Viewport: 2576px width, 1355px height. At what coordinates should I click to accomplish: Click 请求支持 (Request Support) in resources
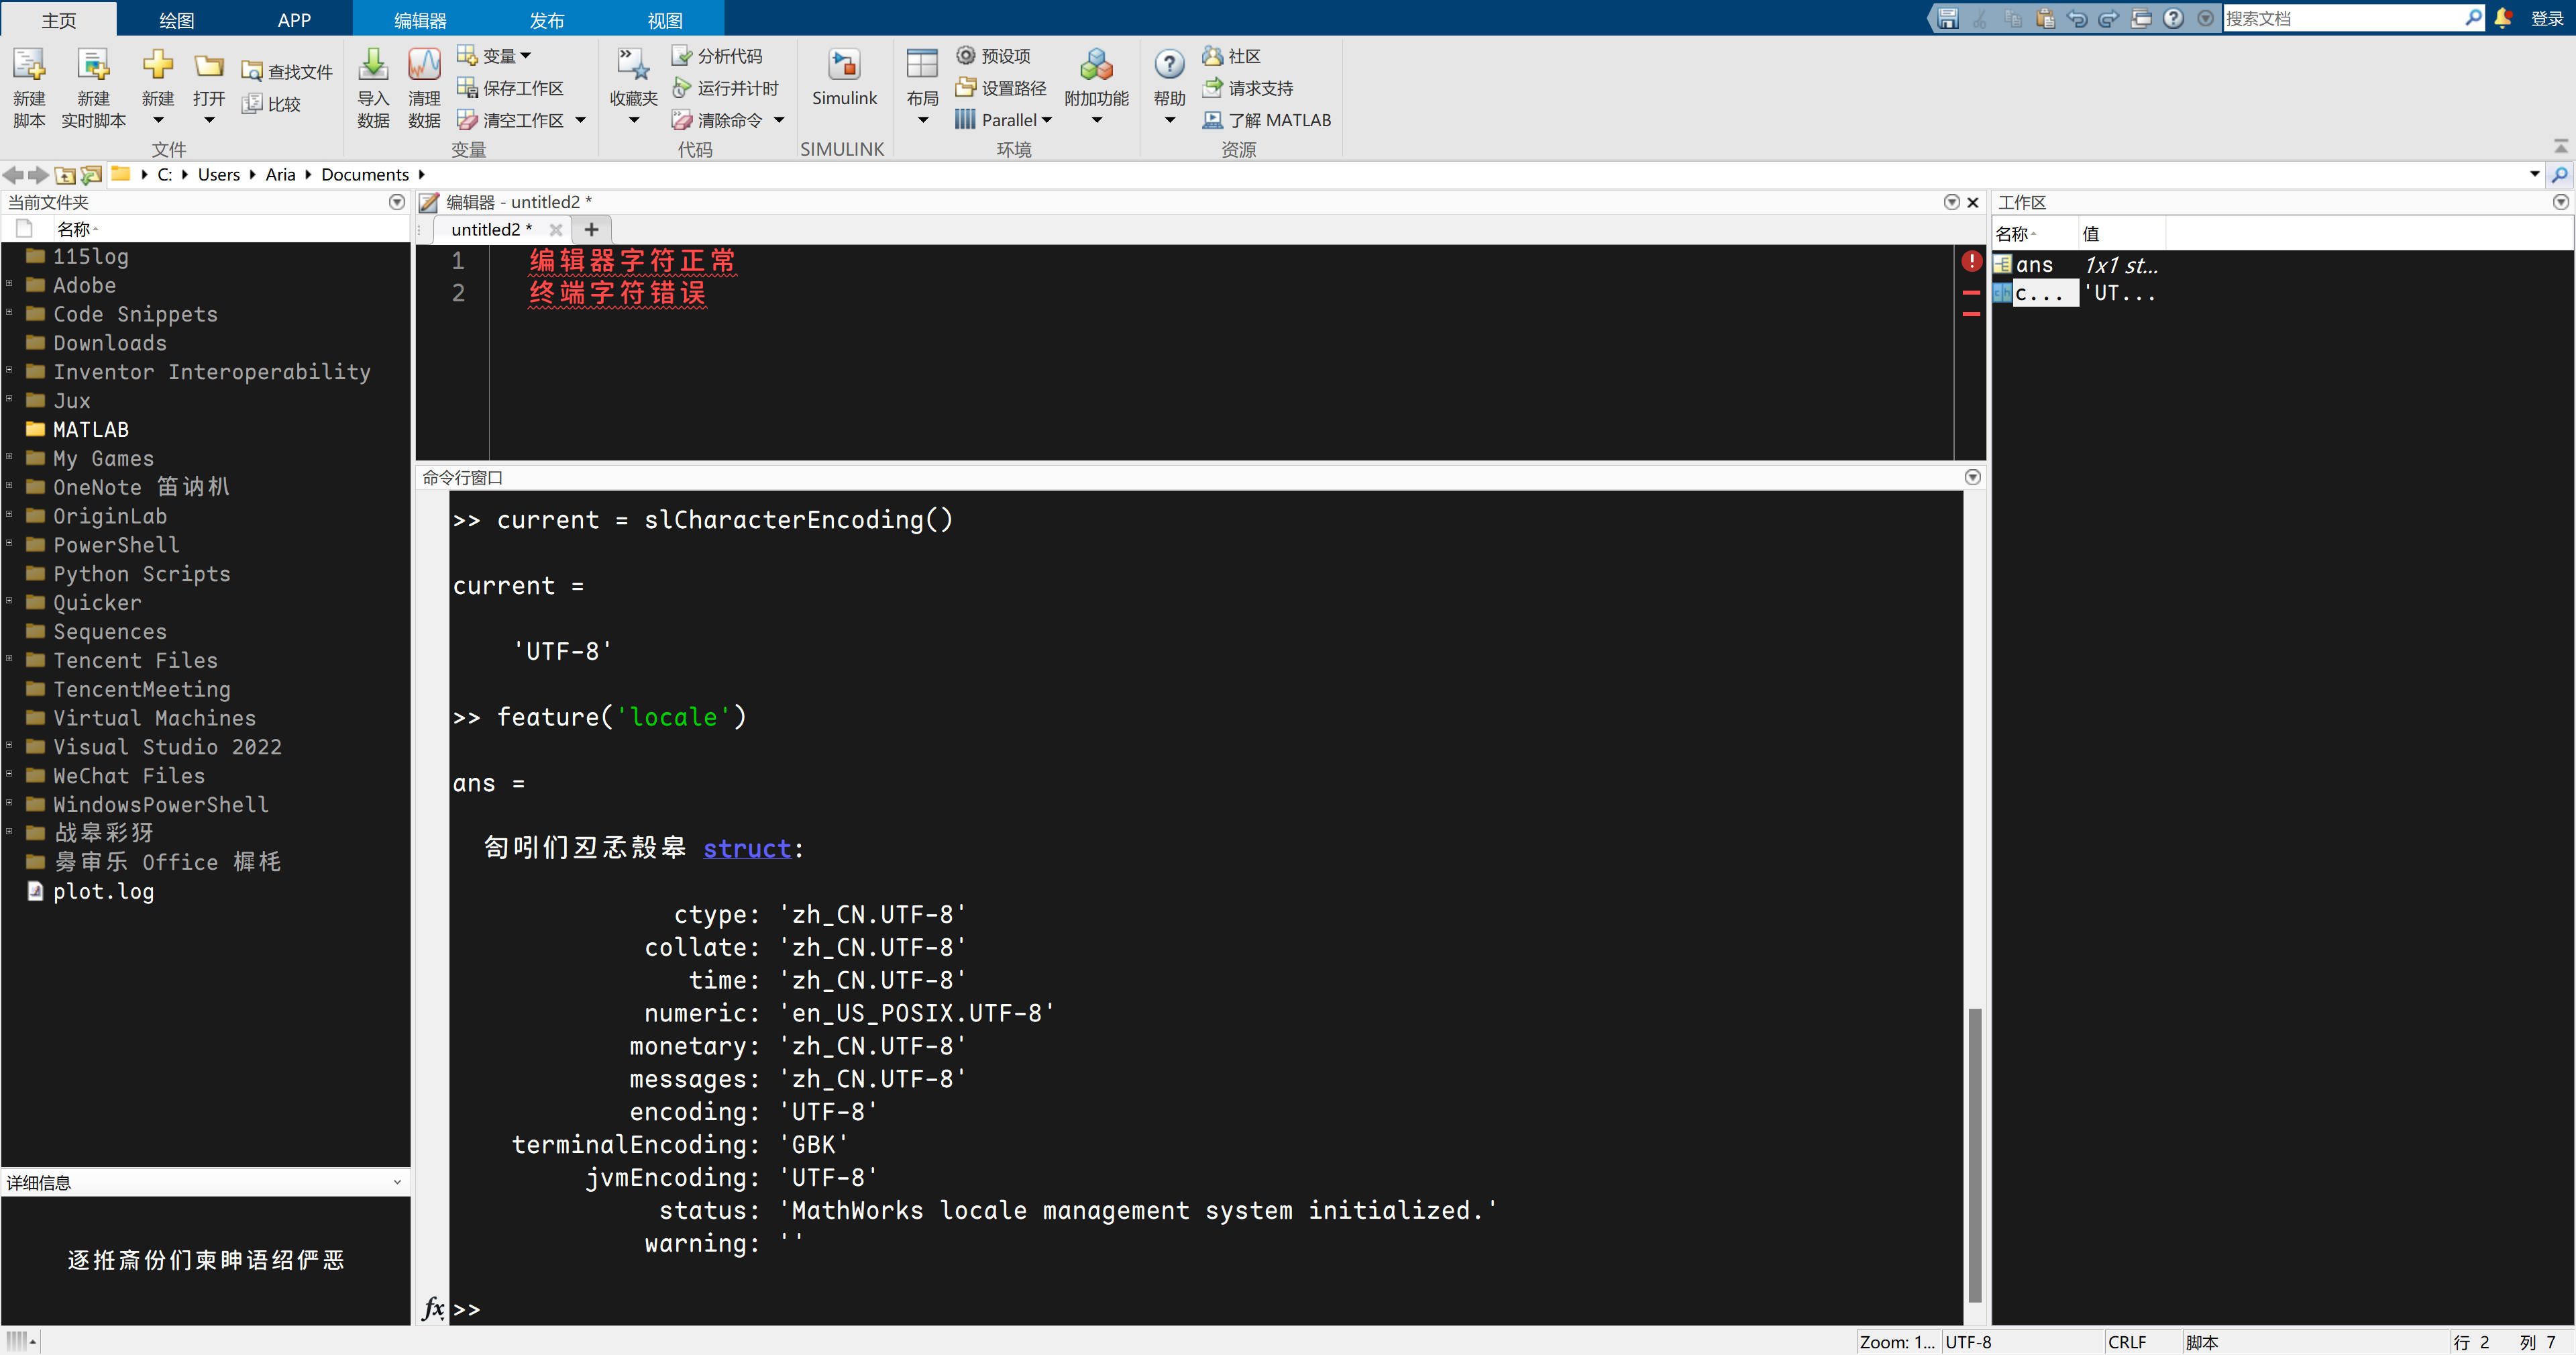click(x=1248, y=88)
